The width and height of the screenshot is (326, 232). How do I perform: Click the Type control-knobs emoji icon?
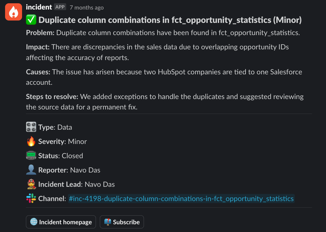pyautogui.click(x=31, y=127)
